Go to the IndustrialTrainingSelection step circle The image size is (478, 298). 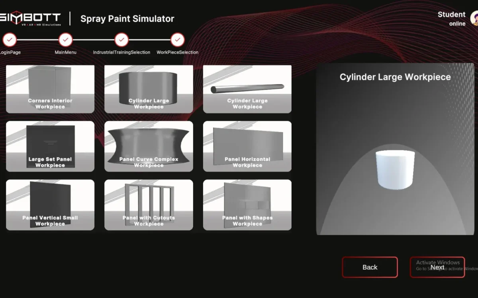[x=121, y=40]
